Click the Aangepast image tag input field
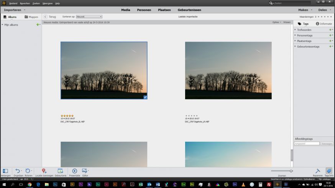 pyautogui.click(x=306, y=143)
